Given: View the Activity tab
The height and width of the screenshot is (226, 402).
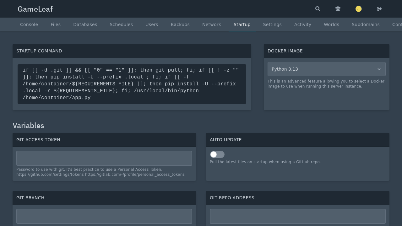Looking at the screenshot, I should click(x=303, y=24).
